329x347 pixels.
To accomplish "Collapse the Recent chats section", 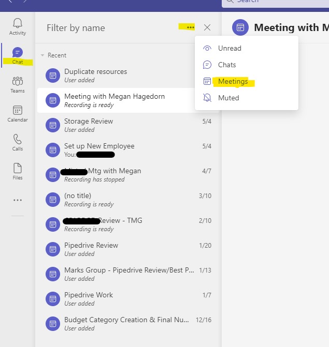I will 42,55.
